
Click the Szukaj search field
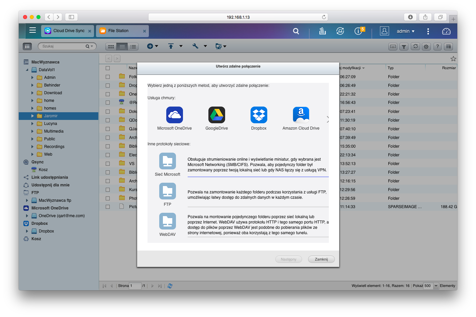point(67,46)
